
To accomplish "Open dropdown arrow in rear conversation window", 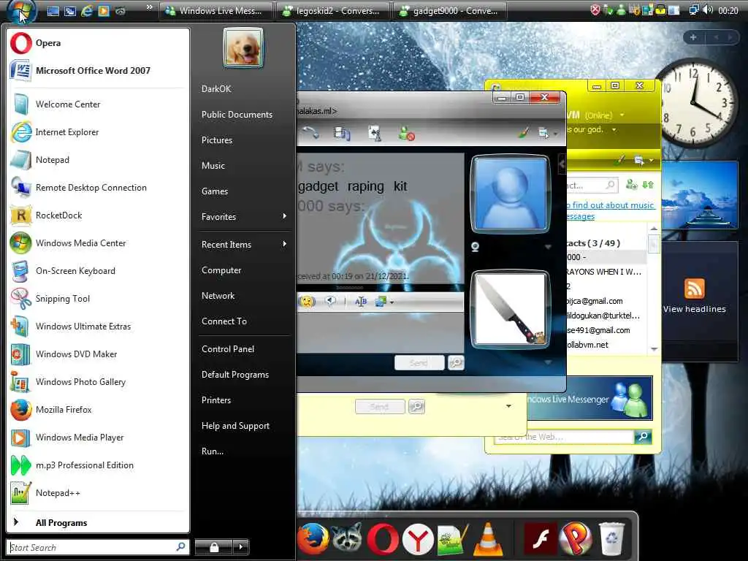I will 508,406.
